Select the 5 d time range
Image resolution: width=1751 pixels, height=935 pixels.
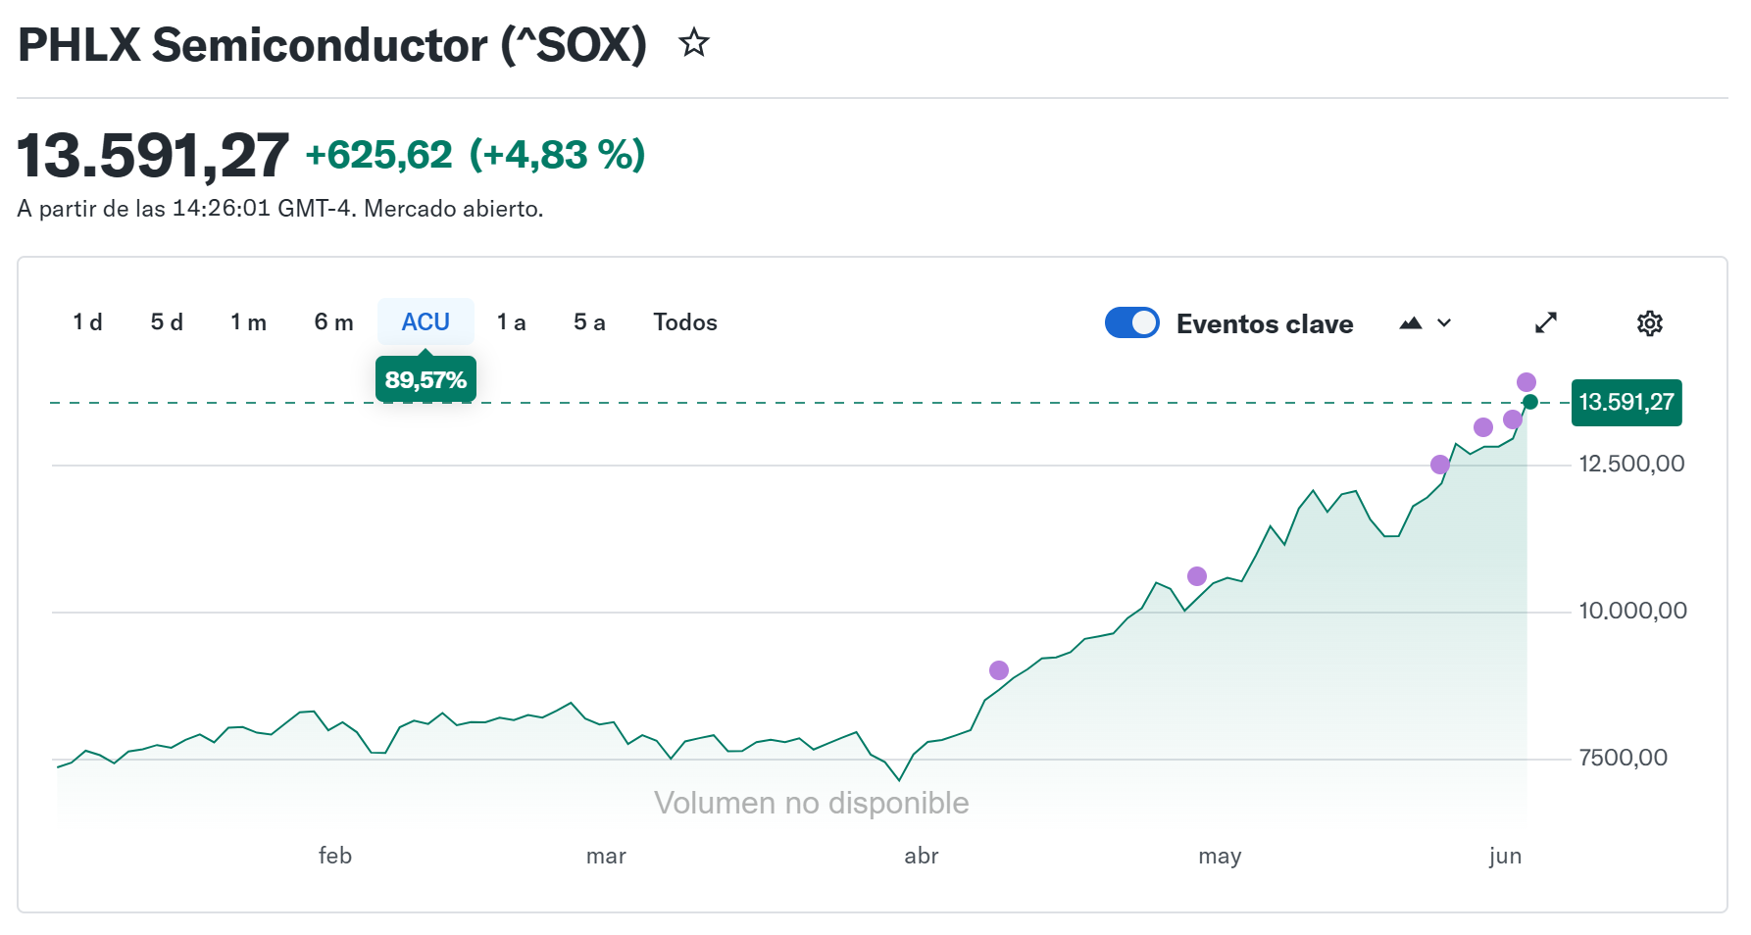(x=167, y=322)
